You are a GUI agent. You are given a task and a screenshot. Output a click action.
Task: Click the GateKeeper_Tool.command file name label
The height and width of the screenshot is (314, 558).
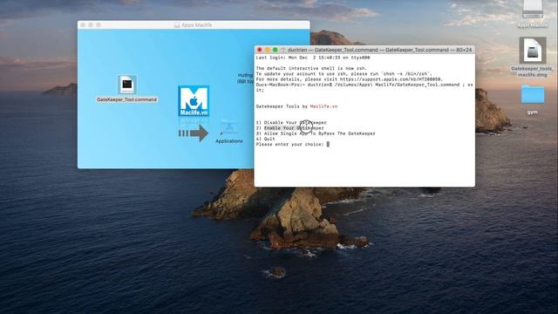click(126, 99)
